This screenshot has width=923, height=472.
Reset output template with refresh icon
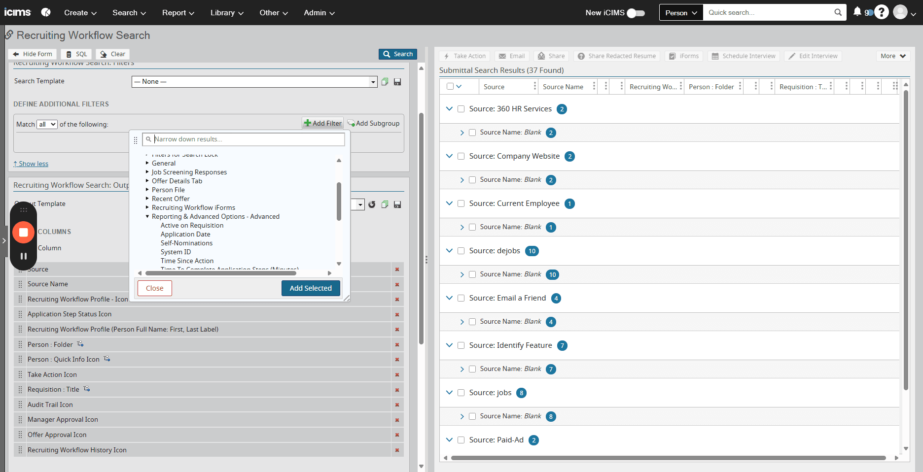pyautogui.click(x=372, y=204)
